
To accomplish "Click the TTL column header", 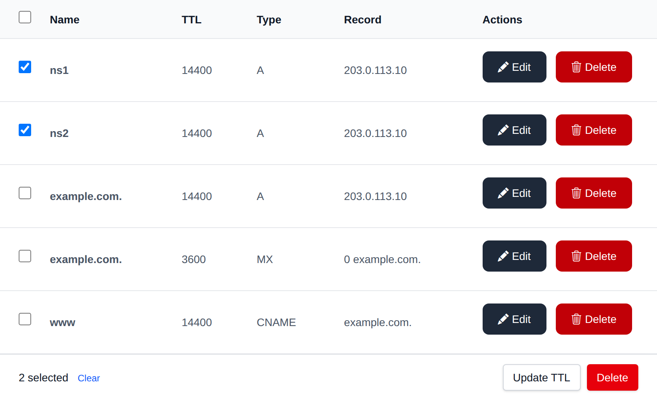I will (191, 20).
